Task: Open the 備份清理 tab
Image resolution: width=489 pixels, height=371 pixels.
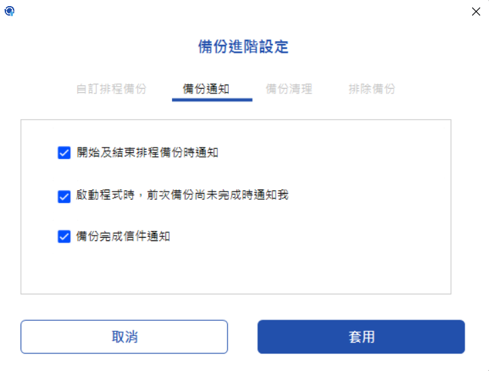Action: [289, 89]
